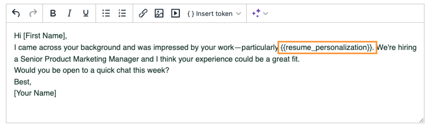Insert a numbered list
This screenshot has height=128, width=433.
click(x=122, y=13)
